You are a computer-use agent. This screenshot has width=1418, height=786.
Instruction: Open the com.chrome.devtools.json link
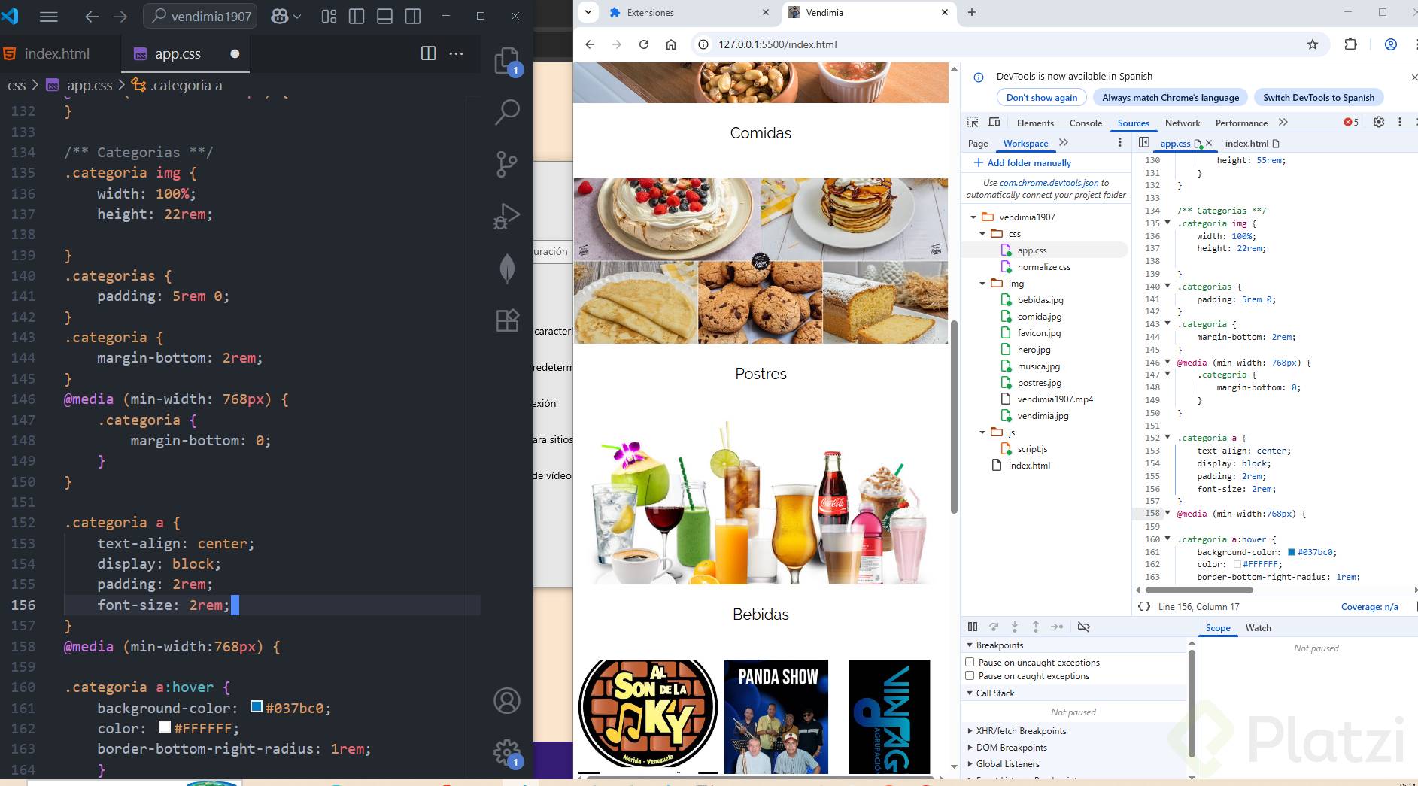click(x=1049, y=183)
